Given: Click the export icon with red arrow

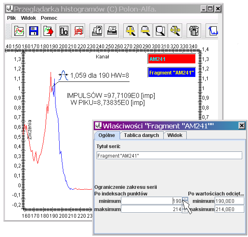Looking at the screenshot, I should (49, 30).
